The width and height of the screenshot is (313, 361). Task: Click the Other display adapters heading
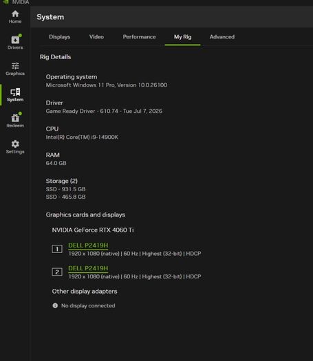point(85,292)
